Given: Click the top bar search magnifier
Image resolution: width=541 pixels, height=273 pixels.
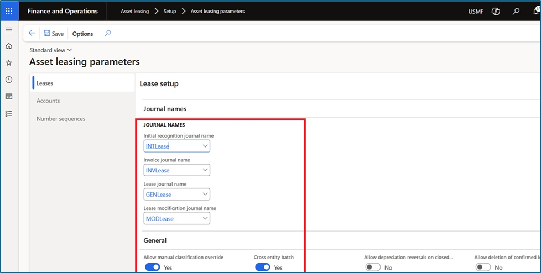Looking at the screenshot, I should [516, 11].
